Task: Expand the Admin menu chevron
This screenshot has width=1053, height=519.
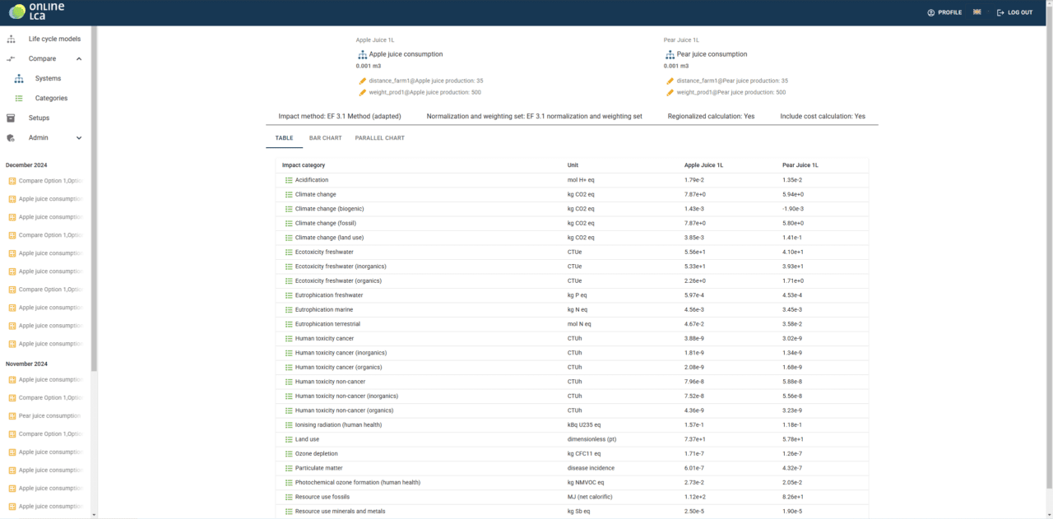Action: click(79, 138)
